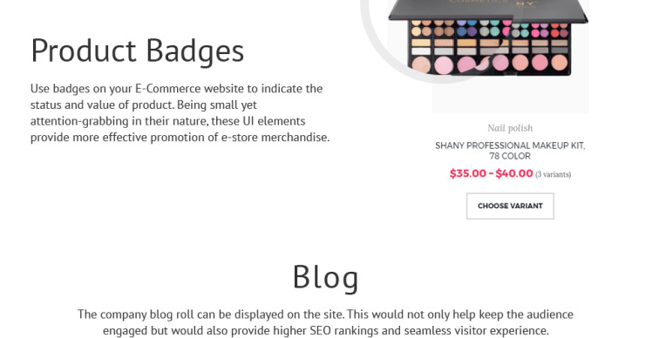Click the 78 COLOR line of the title
652x338 pixels.
[510, 156]
